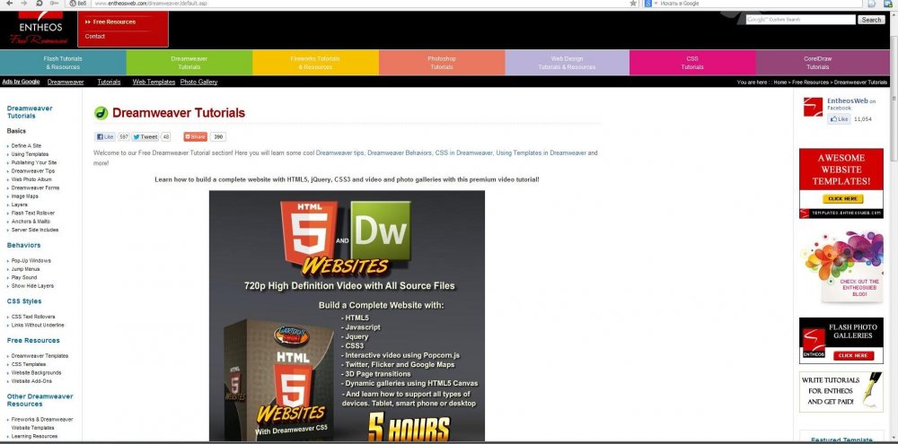Open Publishing Your Site in sidebar
Viewport: 898px width, 444px height.
coord(34,162)
